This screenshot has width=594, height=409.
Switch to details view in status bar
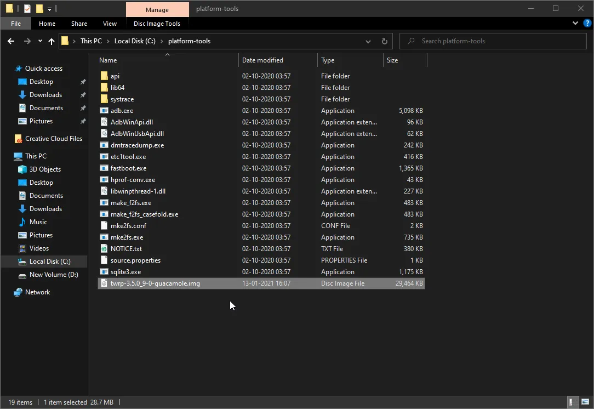pyautogui.click(x=573, y=402)
